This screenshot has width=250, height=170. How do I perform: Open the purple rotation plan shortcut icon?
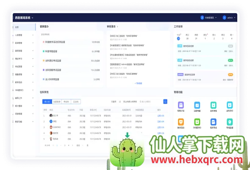point(181,105)
